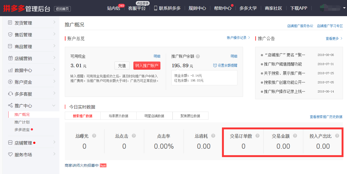Screen dimensions: 347x174
Task: Click the 充值 button
Action: [122, 66]
